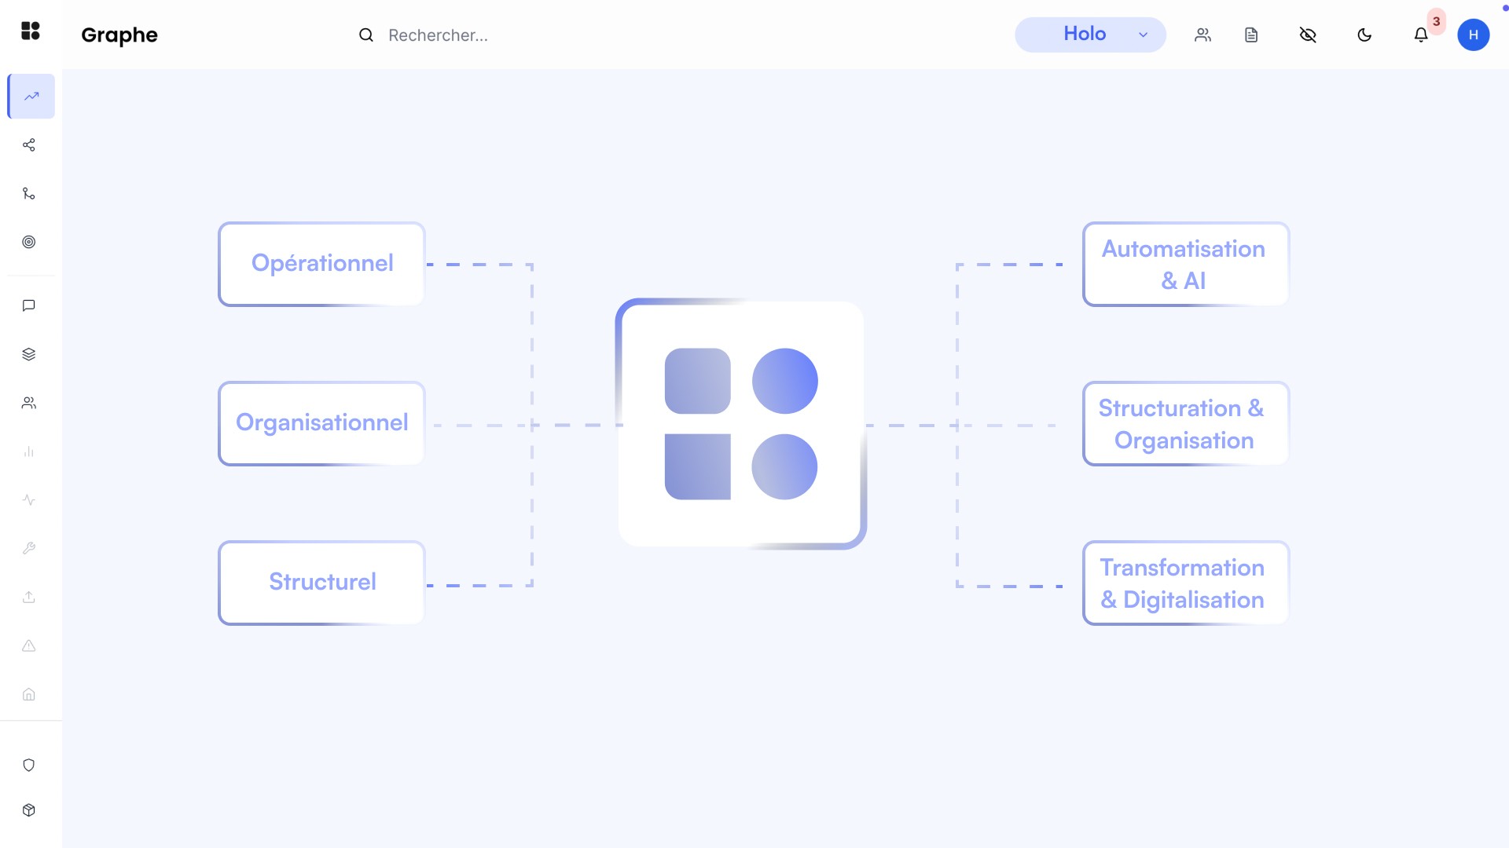The width and height of the screenshot is (1509, 848).
Task: Select the Transformation & Digitalisation node
Action: [x=1186, y=583]
